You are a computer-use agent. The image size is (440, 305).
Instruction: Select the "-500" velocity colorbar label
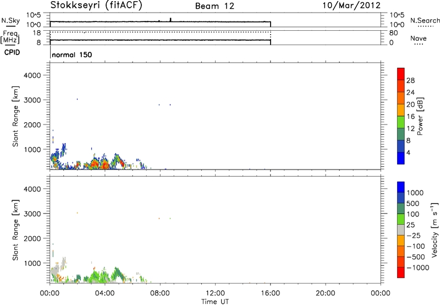tap(416, 257)
